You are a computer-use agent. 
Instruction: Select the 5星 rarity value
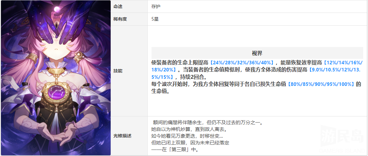click(155, 19)
